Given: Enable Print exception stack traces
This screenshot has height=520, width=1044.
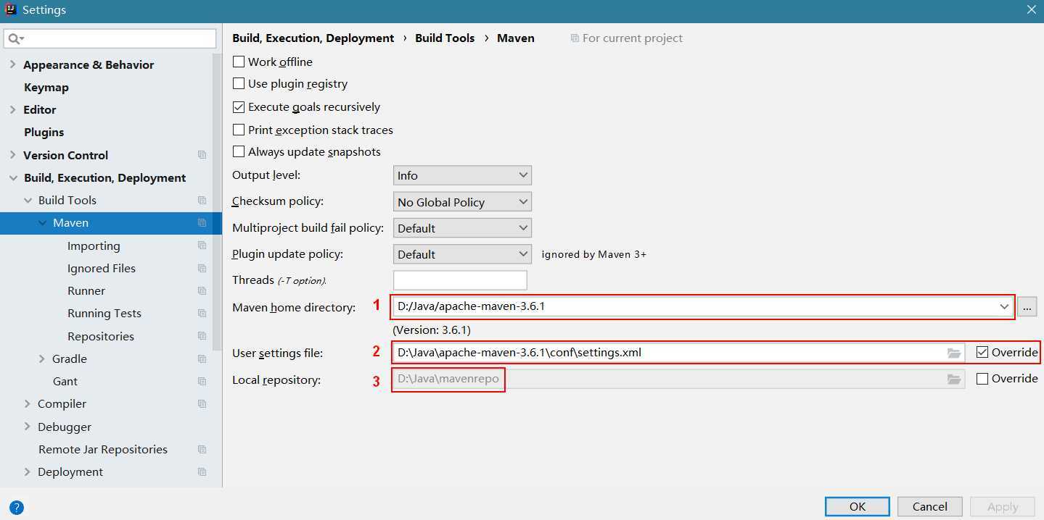Looking at the screenshot, I should (239, 130).
